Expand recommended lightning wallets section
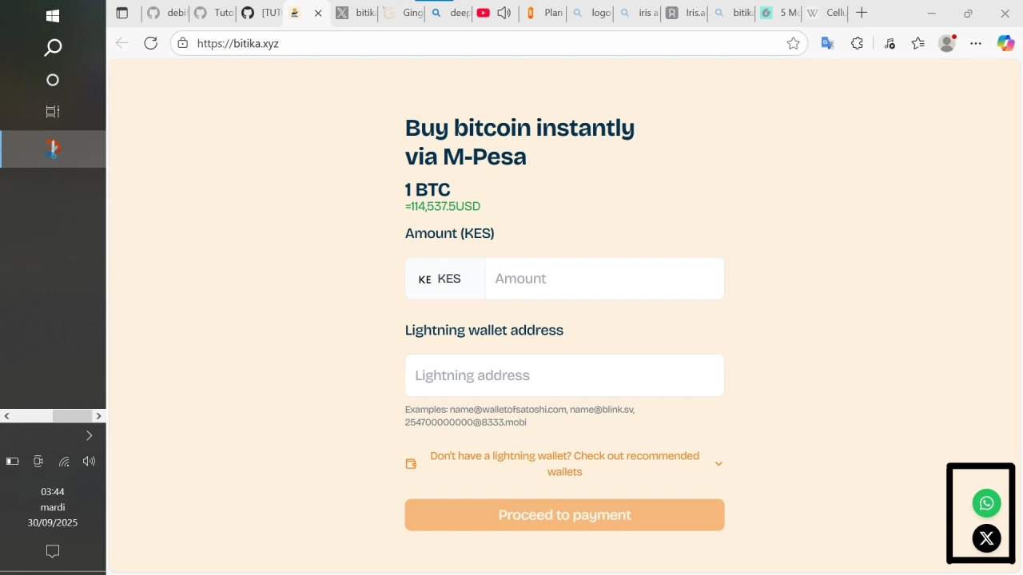Image resolution: width=1023 pixels, height=575 pixels. point(718,464)
